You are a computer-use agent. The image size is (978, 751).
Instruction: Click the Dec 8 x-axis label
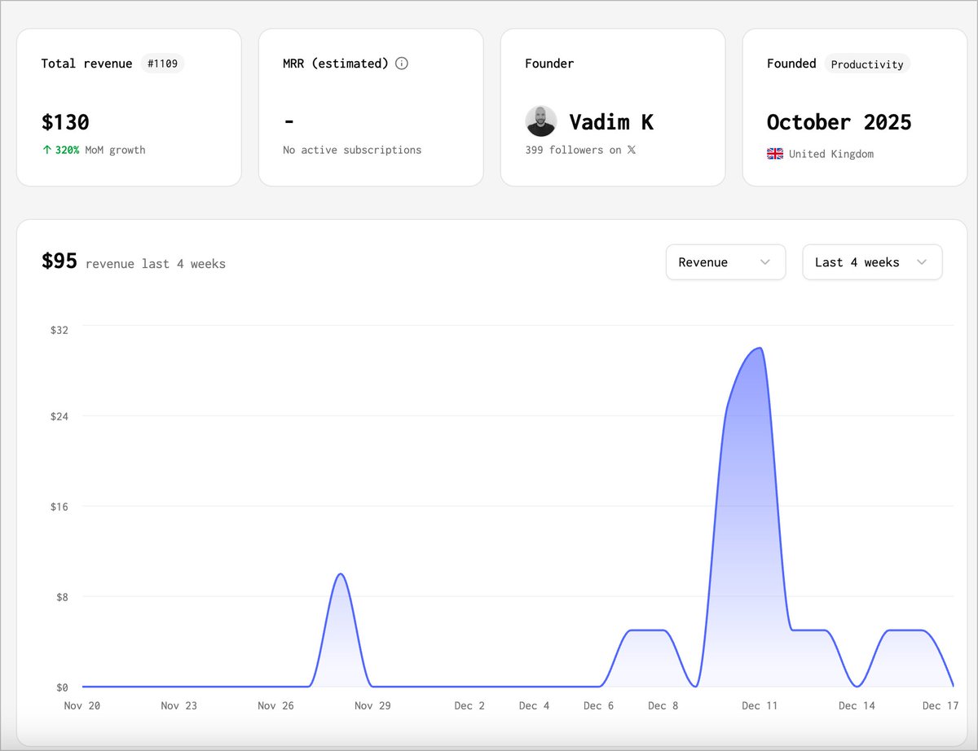[x=663, y=706]
